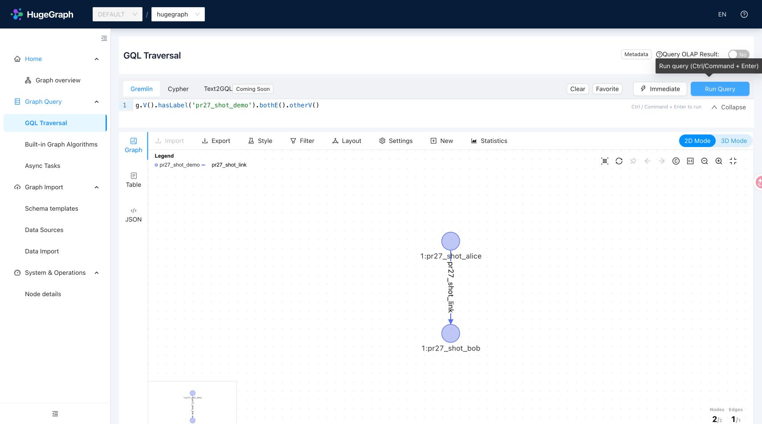Switch to Table result view

click(134, 180)
